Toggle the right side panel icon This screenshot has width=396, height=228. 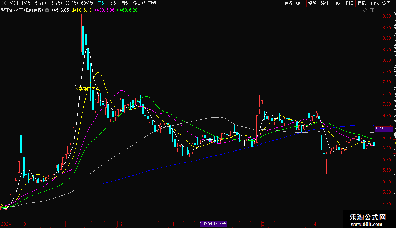[372, 11]
